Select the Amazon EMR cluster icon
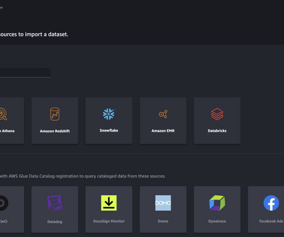 [163, 114]
